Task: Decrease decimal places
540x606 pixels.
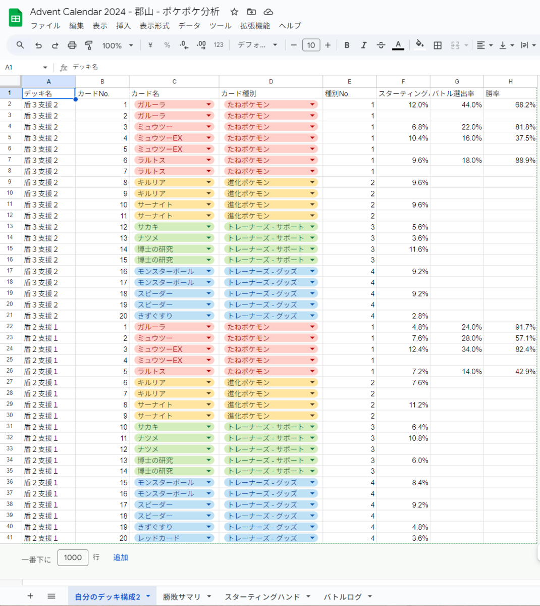Action: pos(184,45)
